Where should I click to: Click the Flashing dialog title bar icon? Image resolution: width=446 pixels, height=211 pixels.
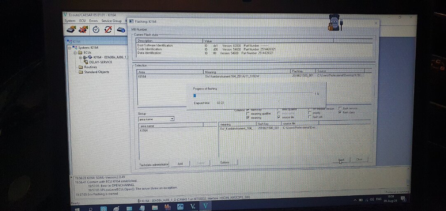[x=131, y=21]
